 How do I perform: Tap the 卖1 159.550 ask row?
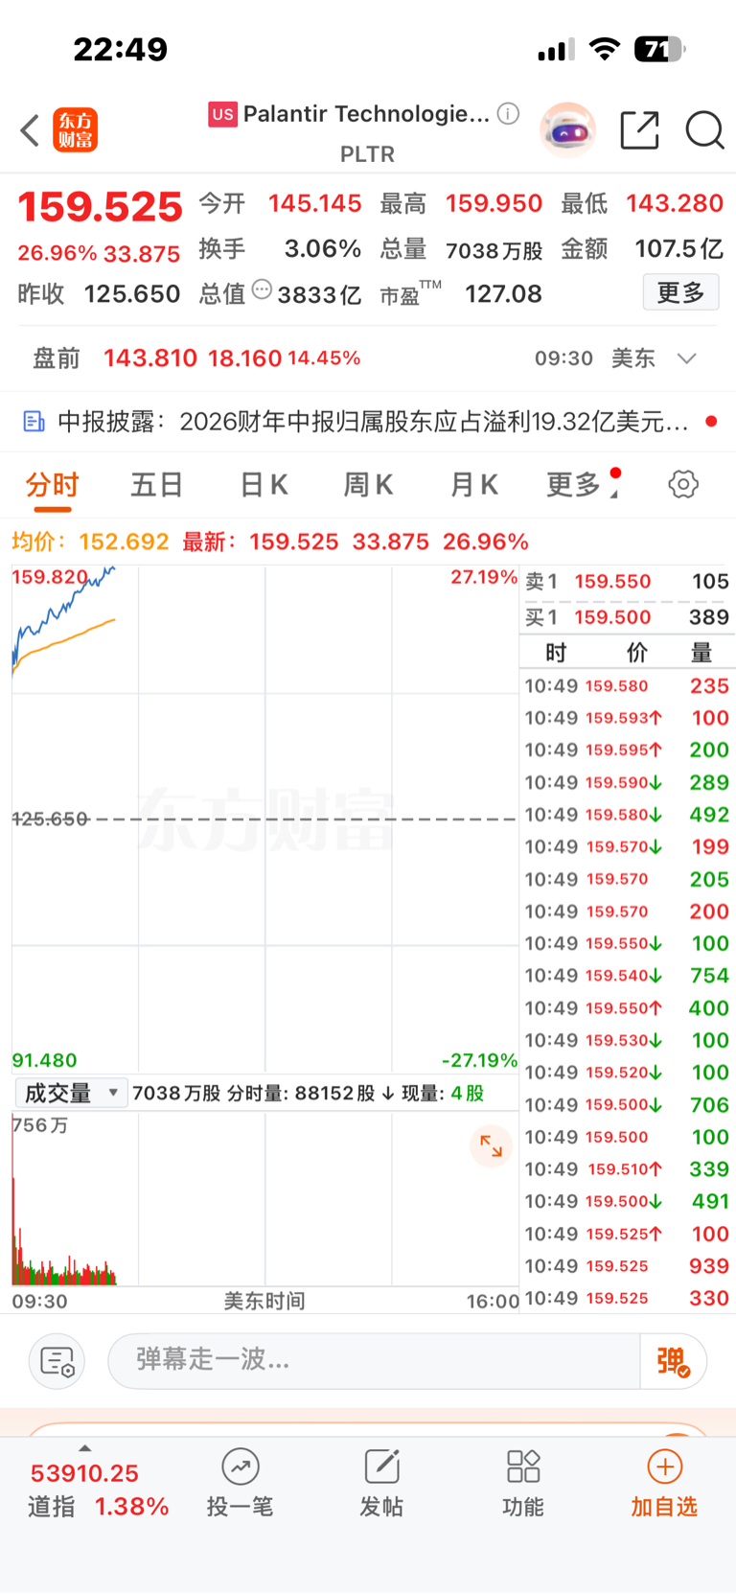click(628, 581)
